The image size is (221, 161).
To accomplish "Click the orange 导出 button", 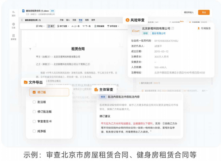I will (x=204, y=12).
